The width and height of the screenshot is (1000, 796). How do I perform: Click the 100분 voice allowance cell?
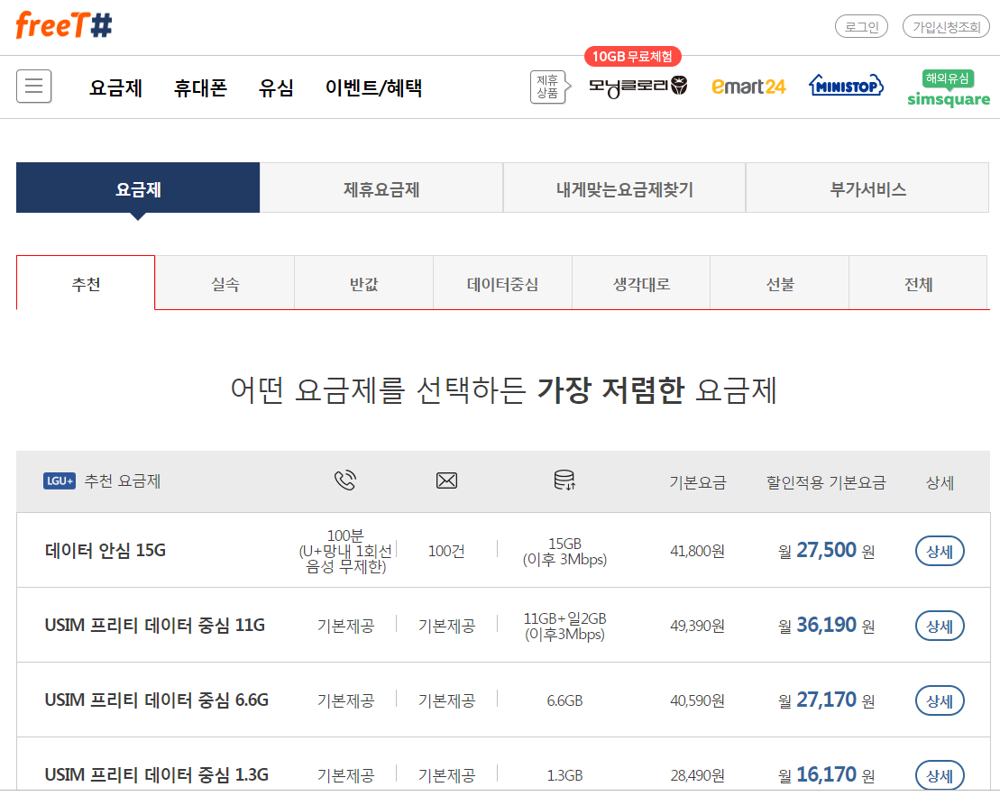point(345,551)
